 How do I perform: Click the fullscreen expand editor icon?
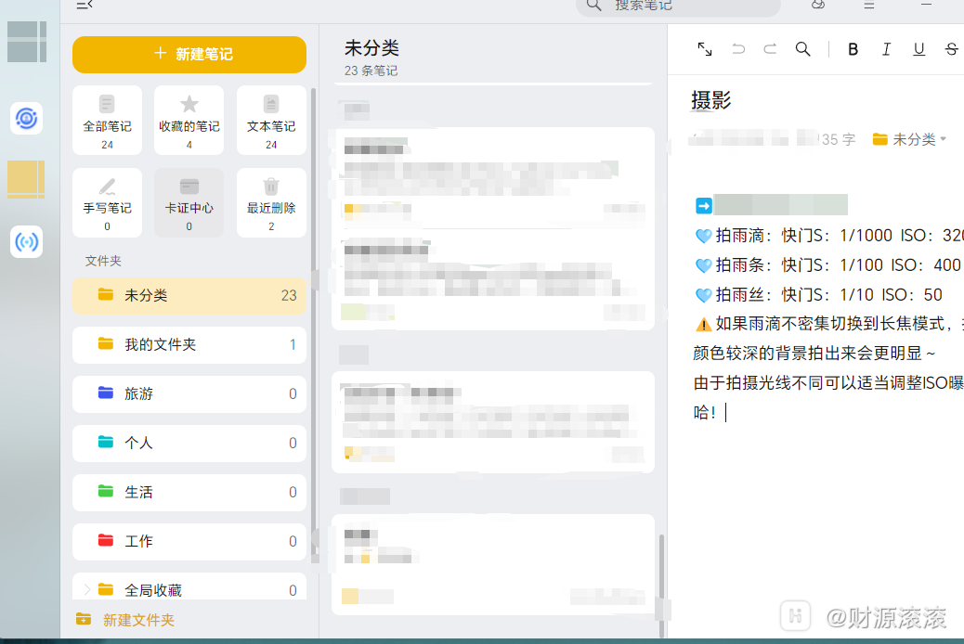tap(705, 50)
